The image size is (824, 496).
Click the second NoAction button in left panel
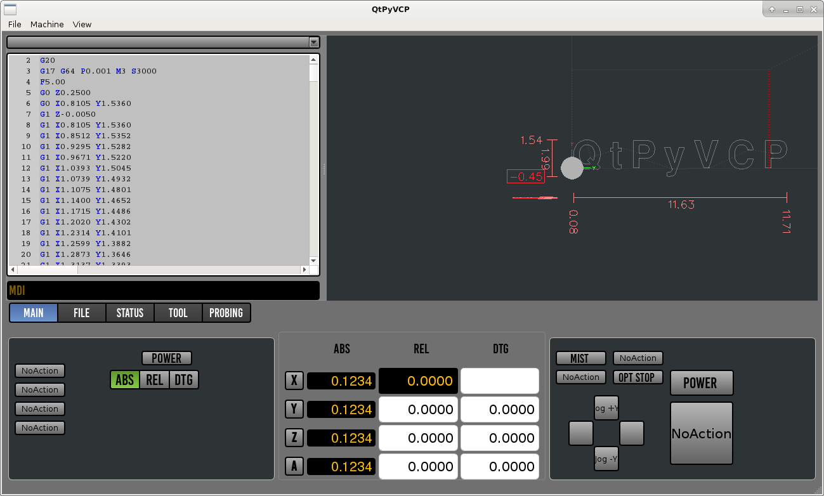[40, 390]
